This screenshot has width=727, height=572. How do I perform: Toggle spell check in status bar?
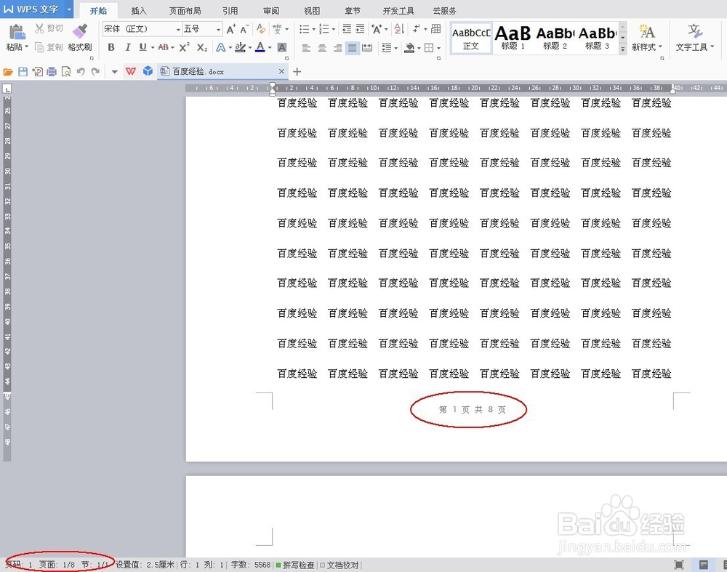(295, 565)
